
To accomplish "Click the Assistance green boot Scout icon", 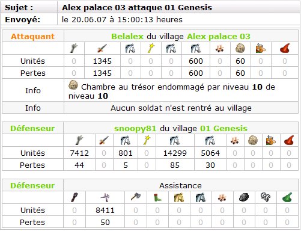I will 157,197.
